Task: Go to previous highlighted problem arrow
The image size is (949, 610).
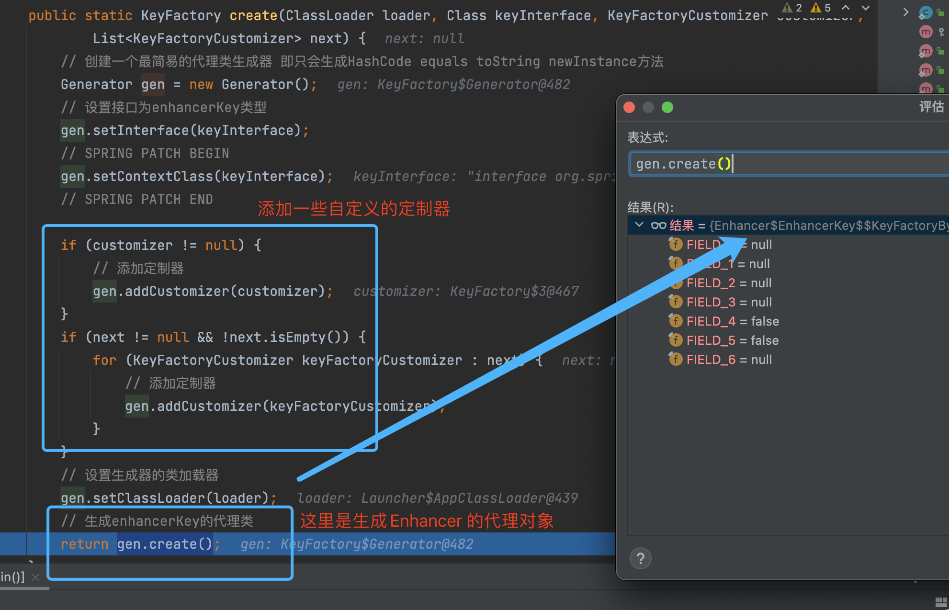Action: [x=846, y=8]
